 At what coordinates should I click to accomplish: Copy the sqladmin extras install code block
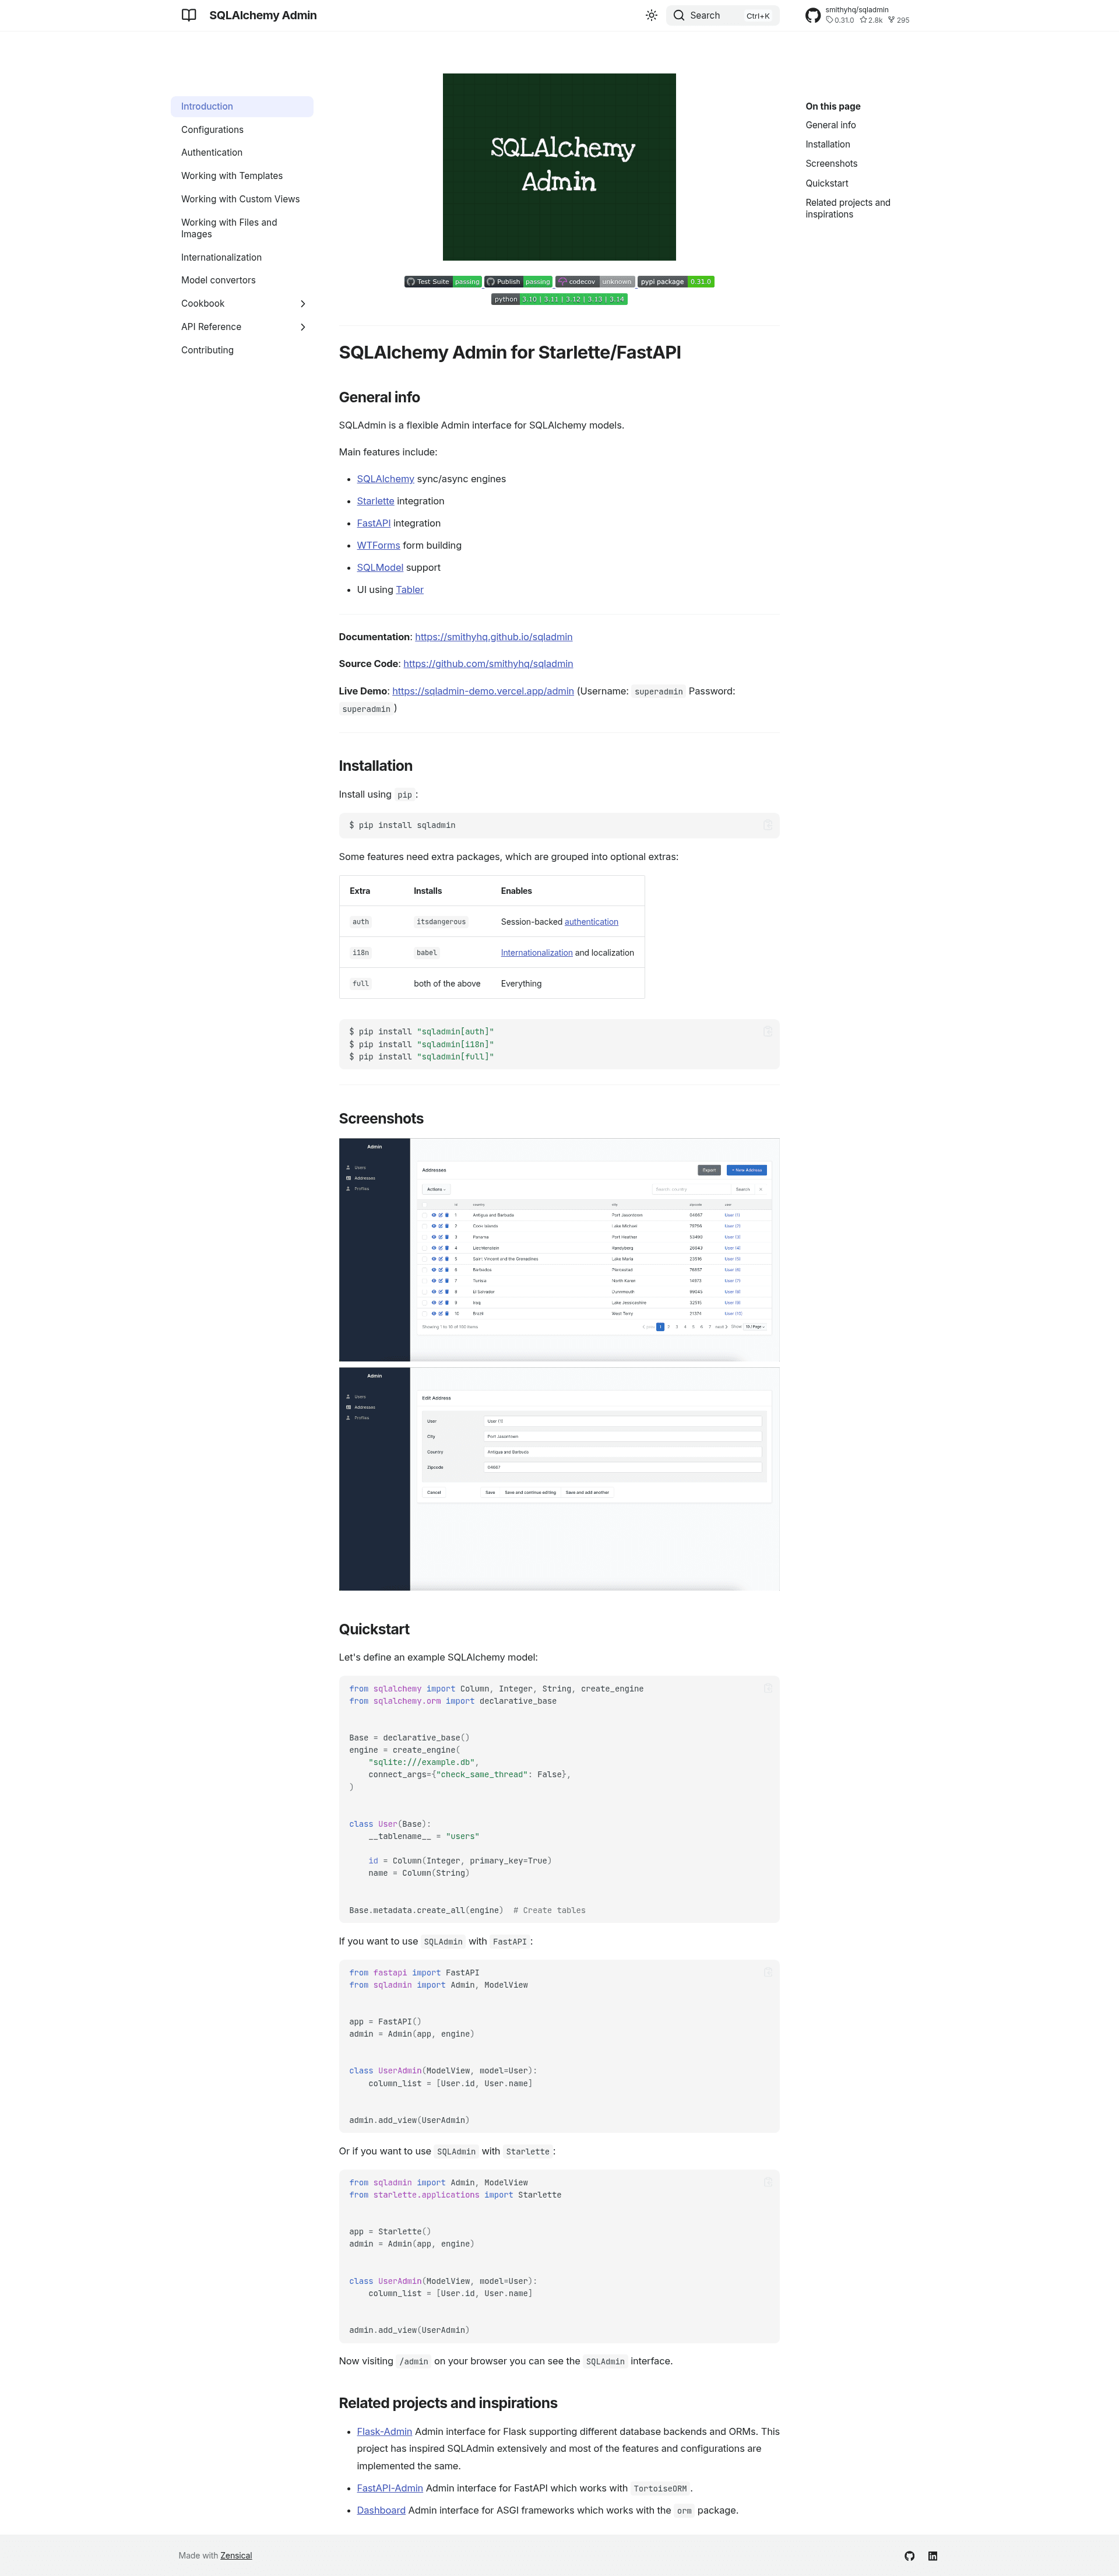[x=767, y=1031]
